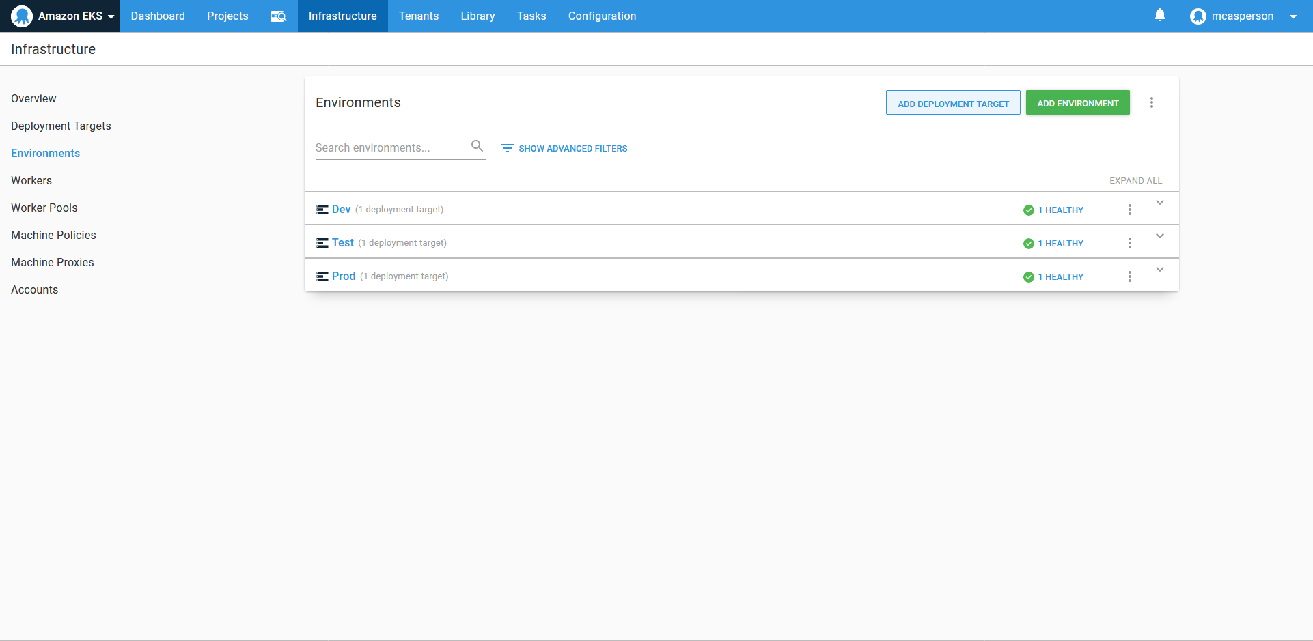Click the green healthy checkmark on Prod
This screenshot has width=1313, height=641.
[x=1028, y=276]
